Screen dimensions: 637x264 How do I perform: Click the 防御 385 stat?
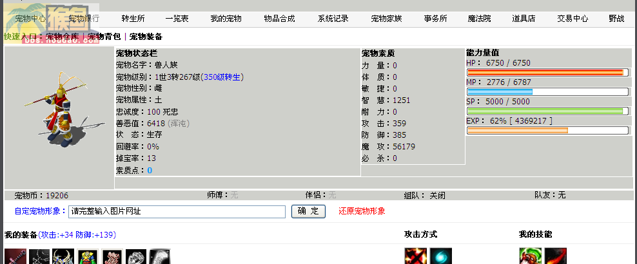click(384, 135)
